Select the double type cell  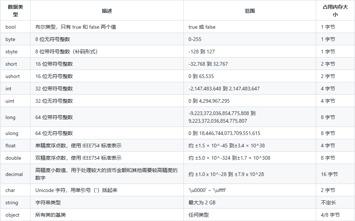15,158
